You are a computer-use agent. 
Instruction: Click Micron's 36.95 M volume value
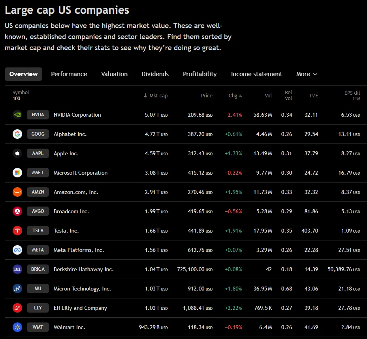tap(263, 289)
